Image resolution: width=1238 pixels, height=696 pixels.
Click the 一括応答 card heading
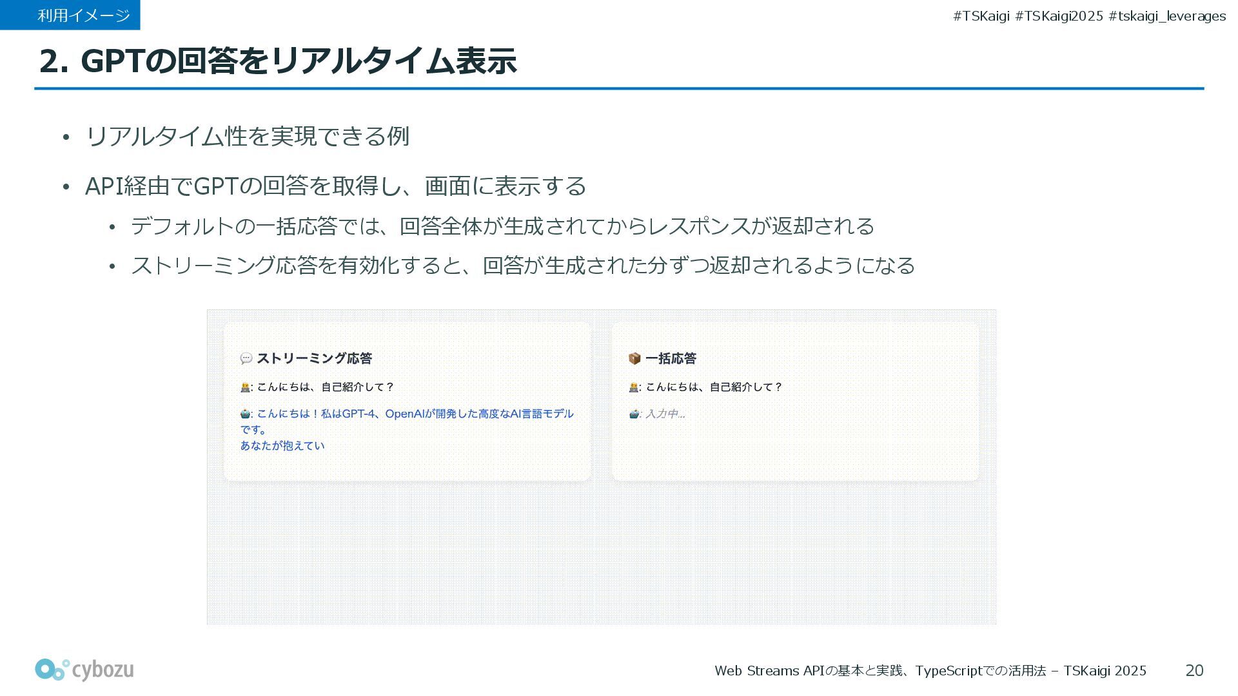(x=671, y=358)
